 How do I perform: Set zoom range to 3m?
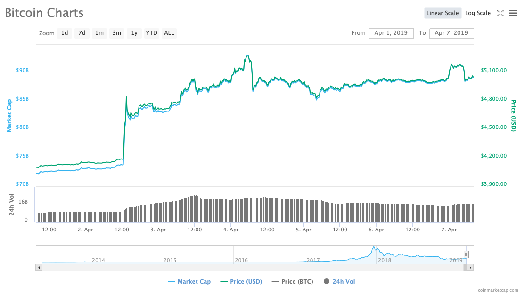[x=117, y=33]
